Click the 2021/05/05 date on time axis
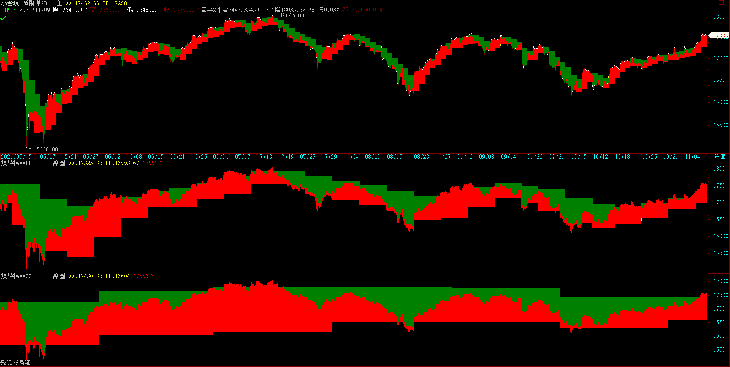Viewport: 730px width, 367px height. click(x=16, y=157)
